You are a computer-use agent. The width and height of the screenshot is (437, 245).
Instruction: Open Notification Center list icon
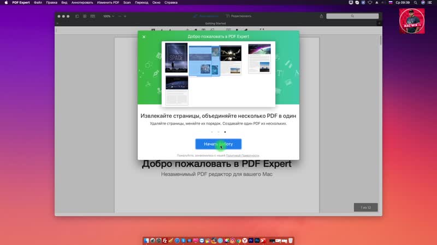tap(430, 3)
